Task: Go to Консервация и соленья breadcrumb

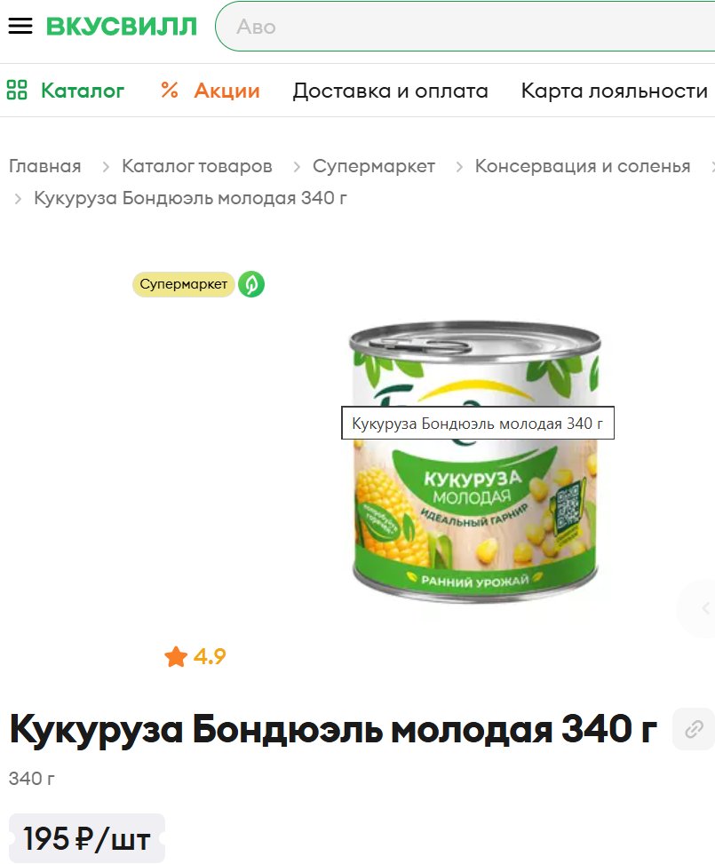Action: pyautogui.click(x=583, y=166)
